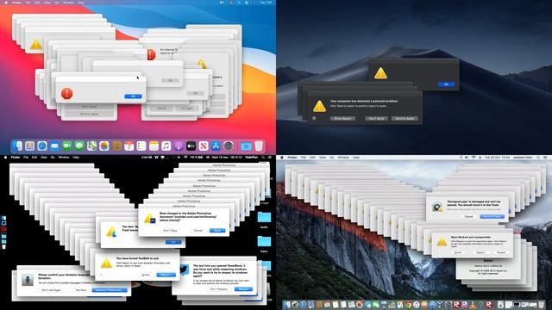Viewport: 552px width, 310px height.
Task: Open Messages in the Big Sur dock
Action: click(79, 146)
